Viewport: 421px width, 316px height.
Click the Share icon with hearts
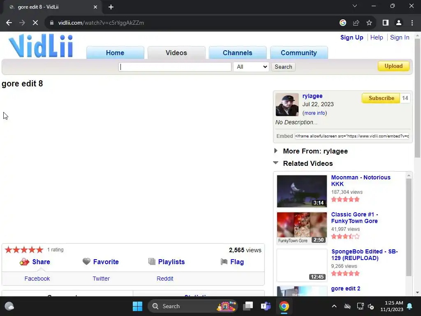(x=24, y=262)
